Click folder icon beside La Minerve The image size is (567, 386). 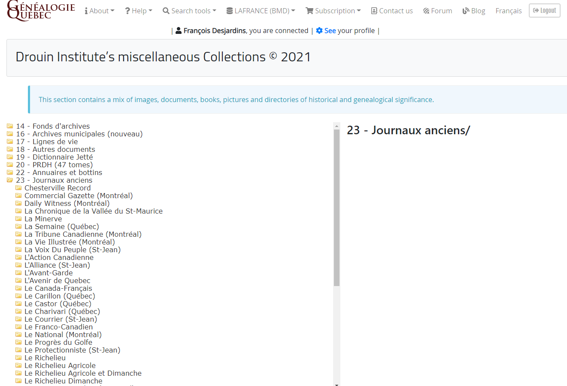pos(18,219)
